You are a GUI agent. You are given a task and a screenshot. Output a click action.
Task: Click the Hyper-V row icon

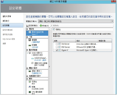tap(60, 50)
